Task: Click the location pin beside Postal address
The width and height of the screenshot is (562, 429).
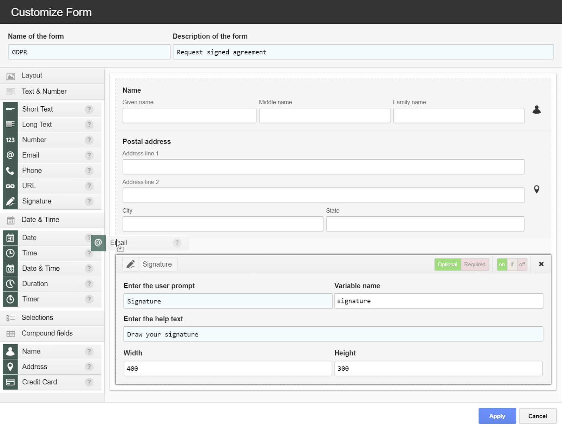Action: click(536, 189)
